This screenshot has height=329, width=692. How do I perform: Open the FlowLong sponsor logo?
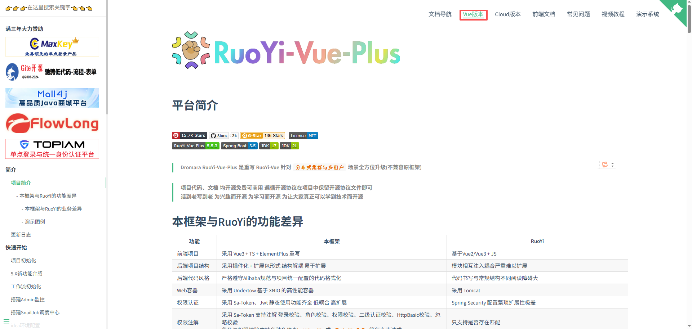52,123
